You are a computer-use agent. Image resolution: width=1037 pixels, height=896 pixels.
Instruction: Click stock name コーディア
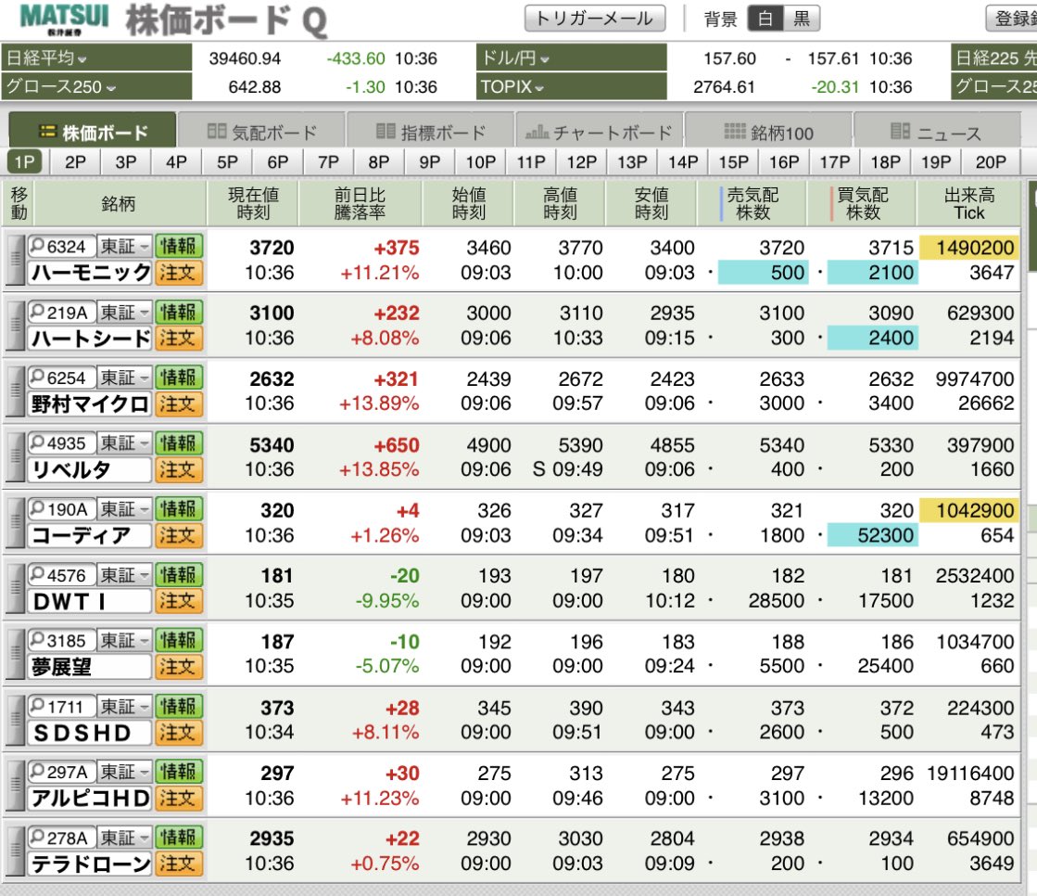point(89,534)
